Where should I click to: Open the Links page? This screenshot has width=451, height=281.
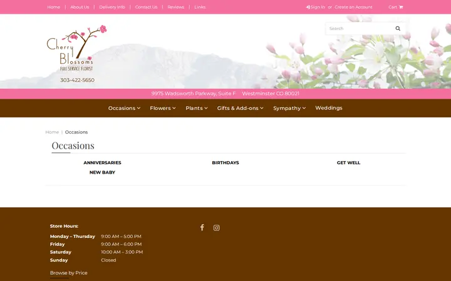[200, 7]
